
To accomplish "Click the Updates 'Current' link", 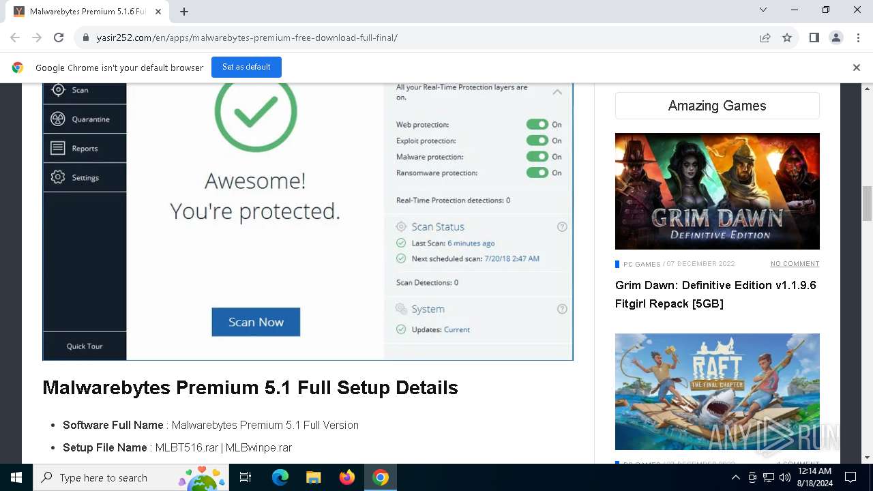I will (456, 329).
